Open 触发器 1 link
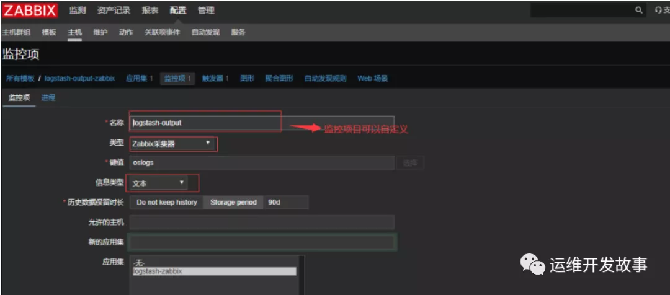This screenshot has width=670, height=295. click(215, 79)
